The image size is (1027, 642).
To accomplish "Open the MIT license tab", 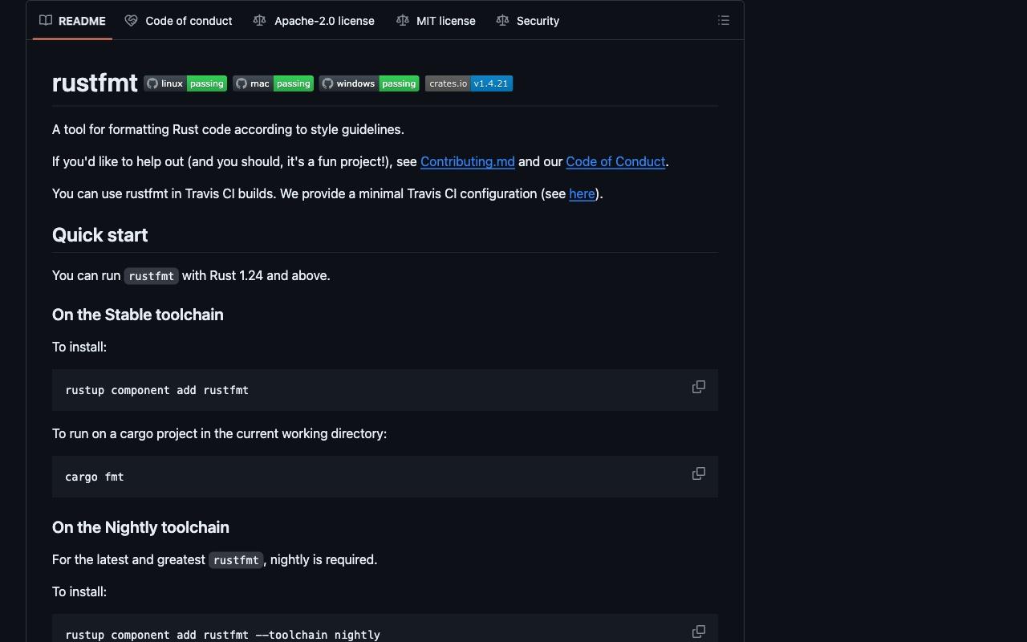I will click(x=436, y=21).
